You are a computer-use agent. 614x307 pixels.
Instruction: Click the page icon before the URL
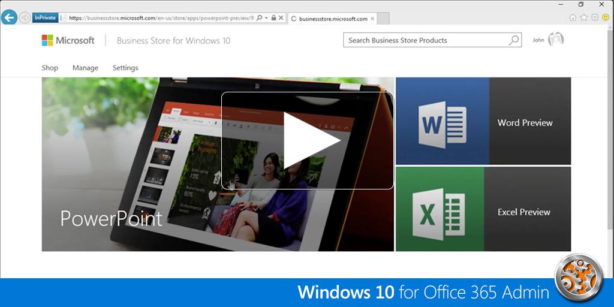[65, 18]
